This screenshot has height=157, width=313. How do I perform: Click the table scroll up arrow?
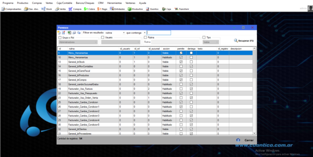pyautogui.click(x=254, y=48)
